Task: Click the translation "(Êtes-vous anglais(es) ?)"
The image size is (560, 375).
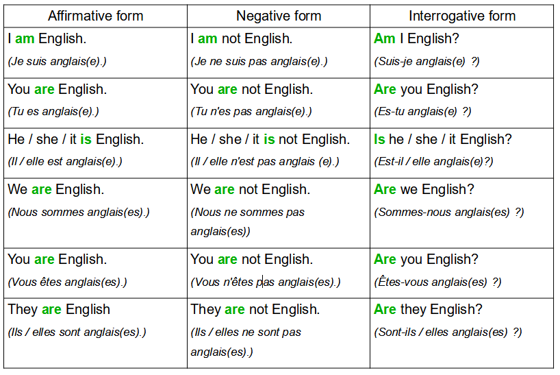Action: click(x=437, y=282)
